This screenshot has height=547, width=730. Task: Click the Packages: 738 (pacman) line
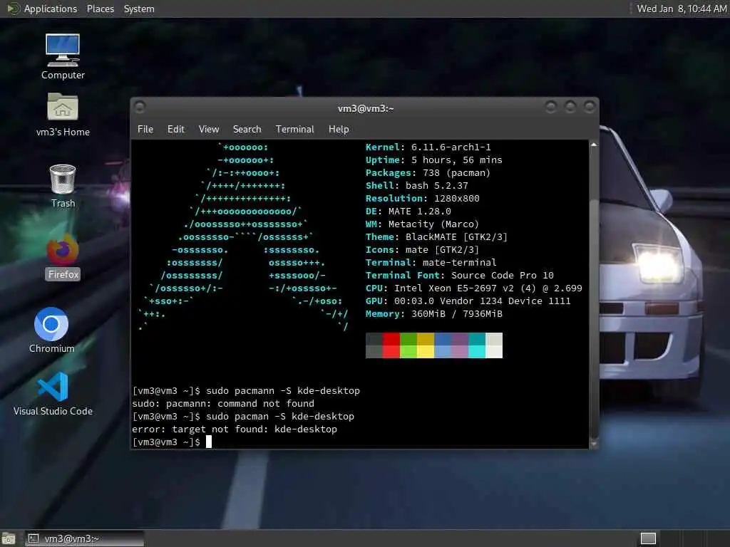coord(428,172)
